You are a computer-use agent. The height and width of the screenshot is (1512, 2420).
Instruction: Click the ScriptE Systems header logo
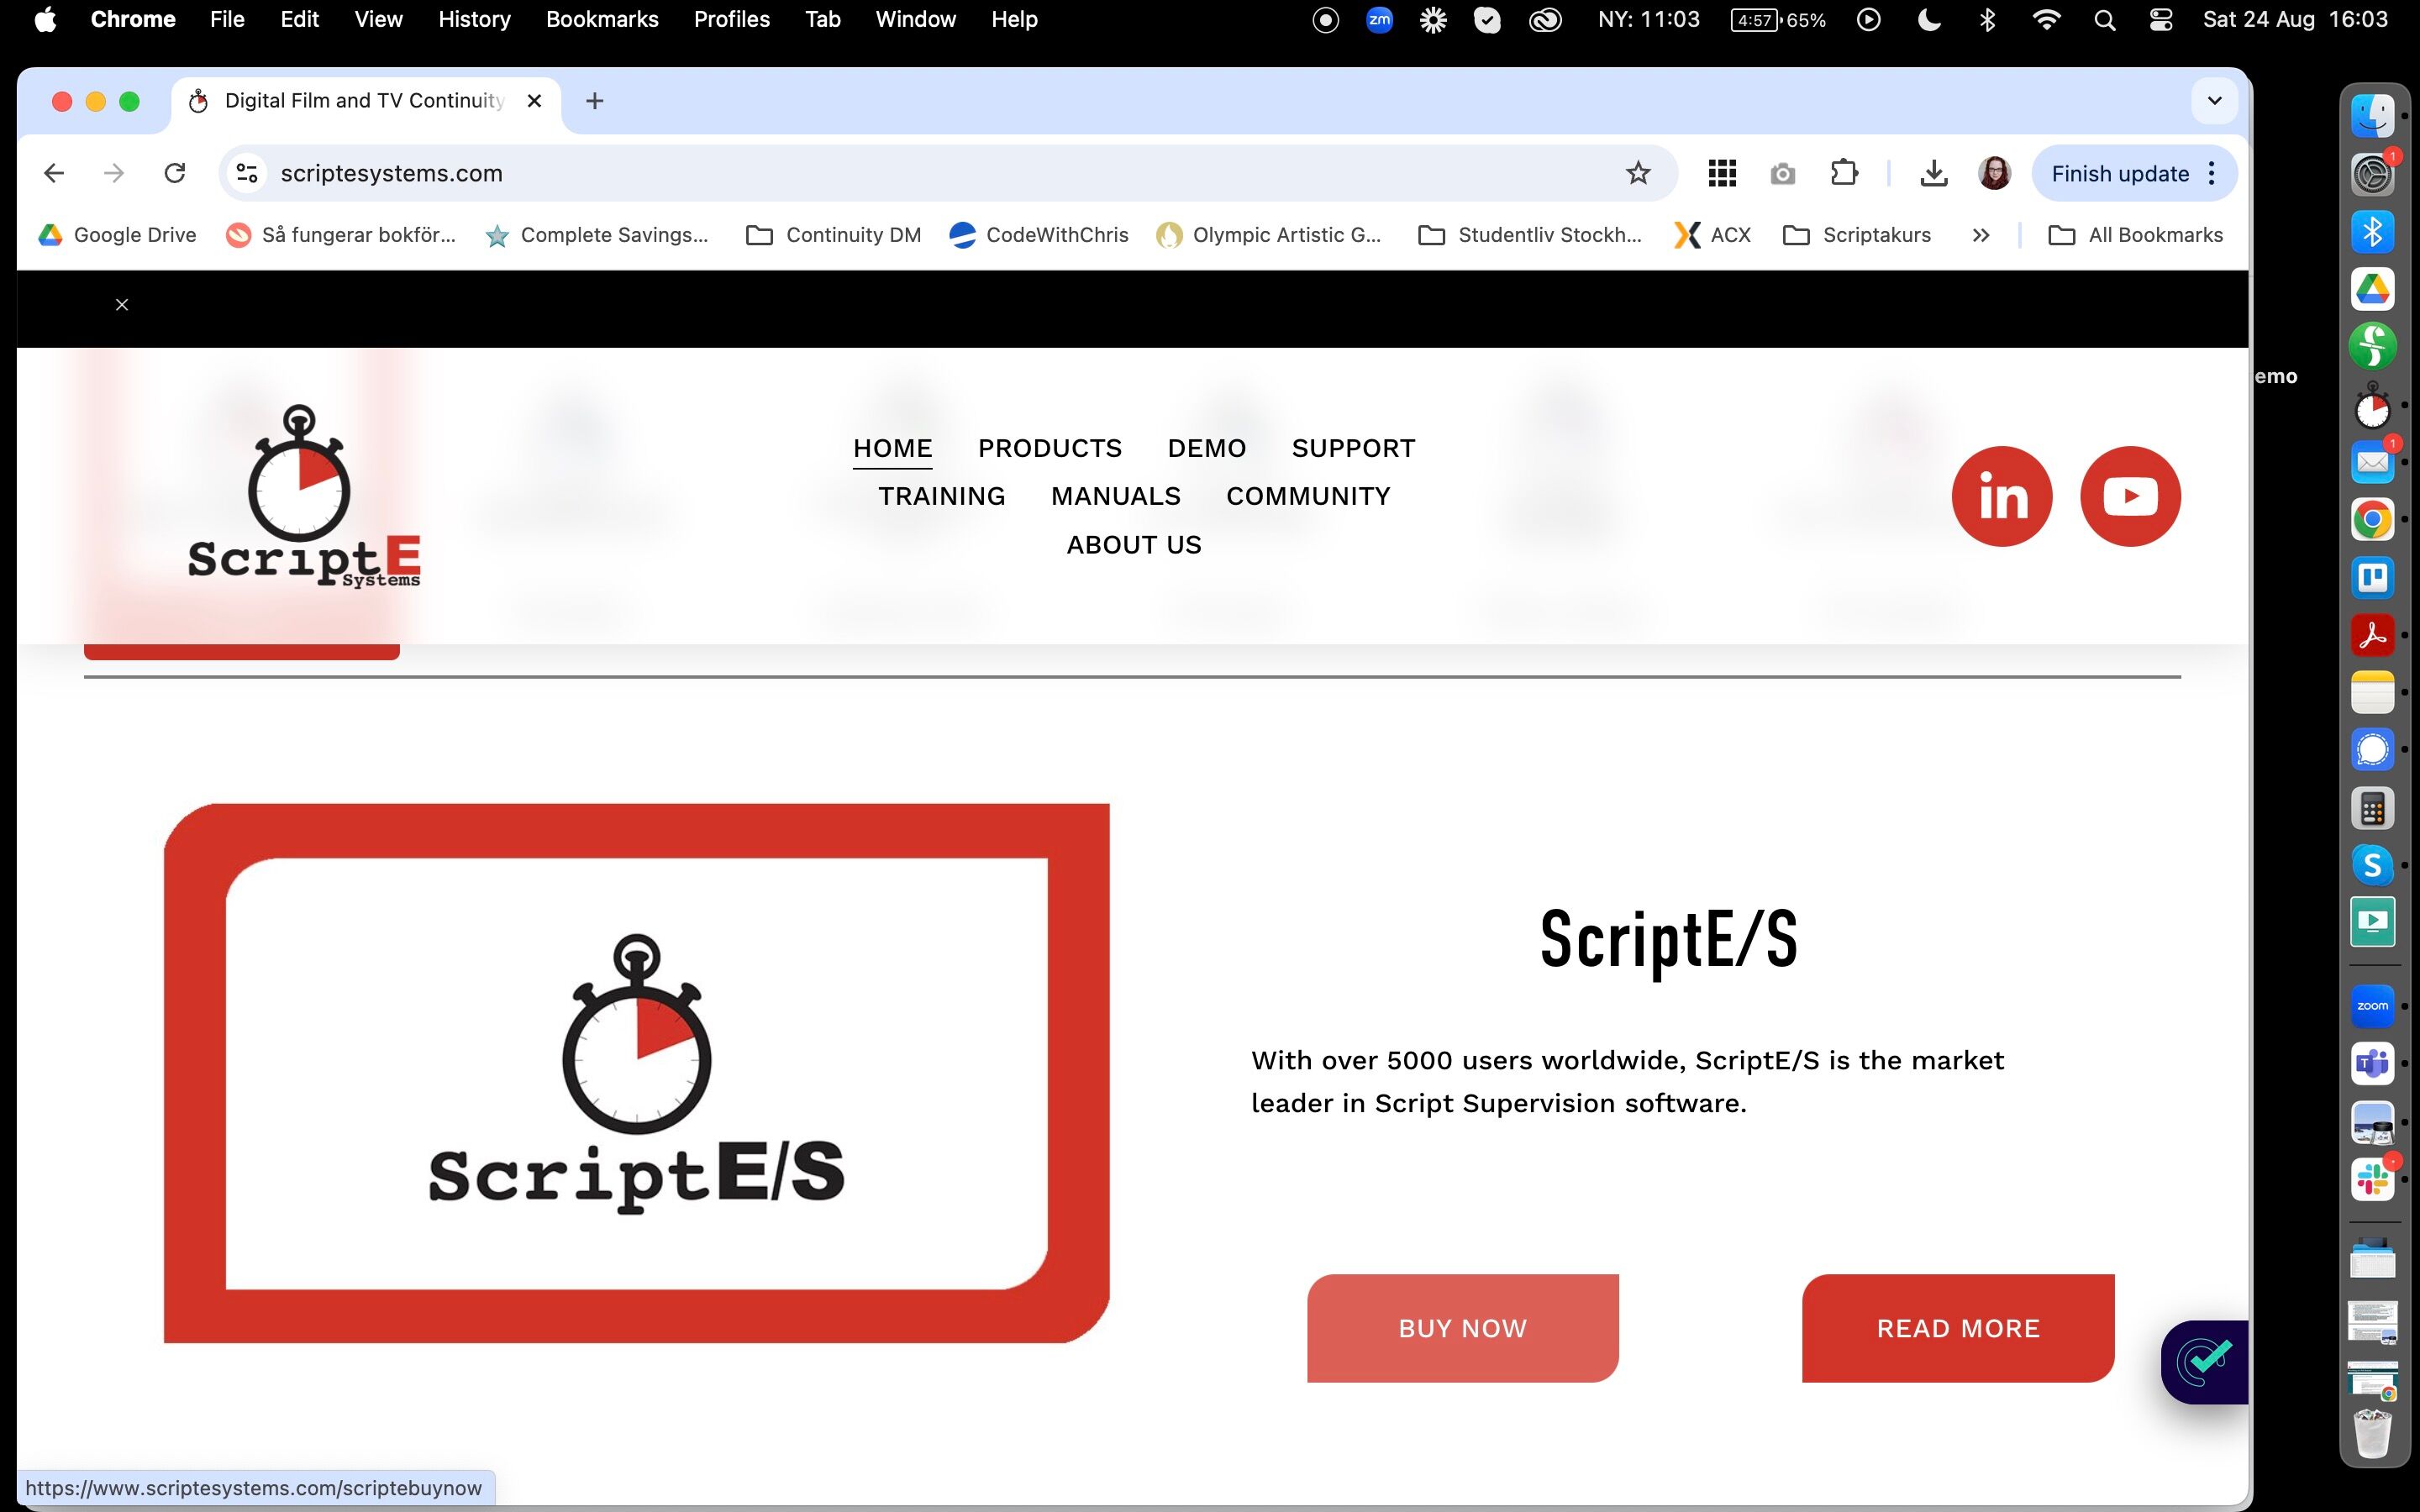(x=304, y=496)
